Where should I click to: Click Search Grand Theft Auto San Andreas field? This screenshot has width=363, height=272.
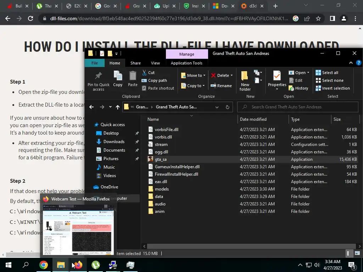pos(298,107)
